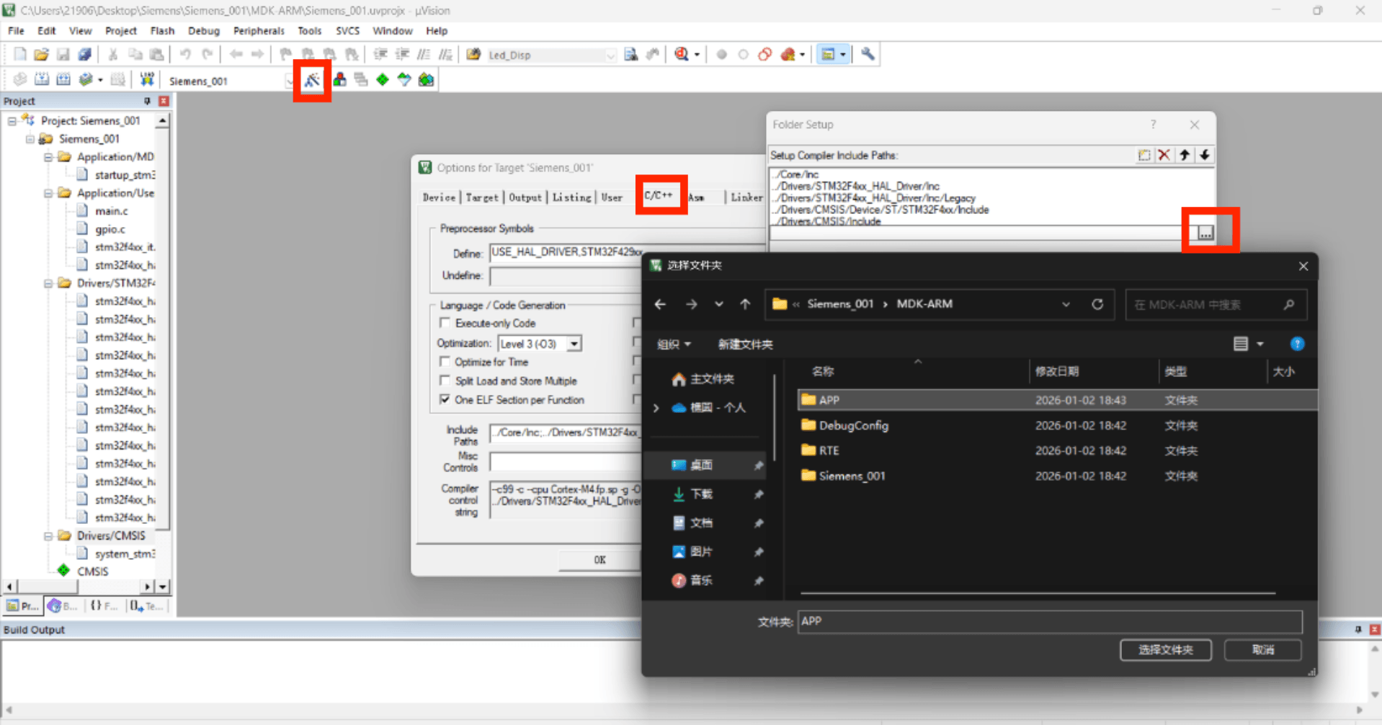Collapse the Drivers/CMSIS tree group
The image size is (1382, 725).
pos(48,535)
